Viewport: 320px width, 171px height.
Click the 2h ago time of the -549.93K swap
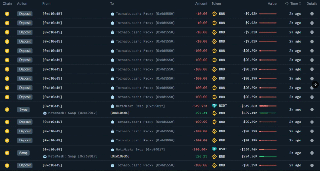tap(295, 109)
